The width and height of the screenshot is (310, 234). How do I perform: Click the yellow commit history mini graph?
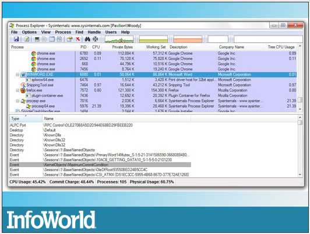point(153,39)
